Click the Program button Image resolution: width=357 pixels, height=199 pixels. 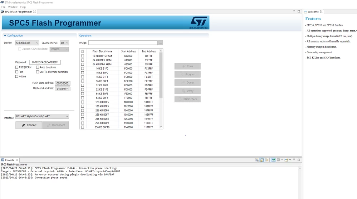coord(187,75)
